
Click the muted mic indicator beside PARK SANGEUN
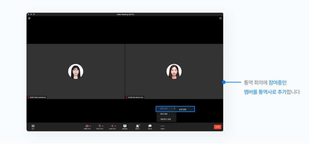point(28,97)
